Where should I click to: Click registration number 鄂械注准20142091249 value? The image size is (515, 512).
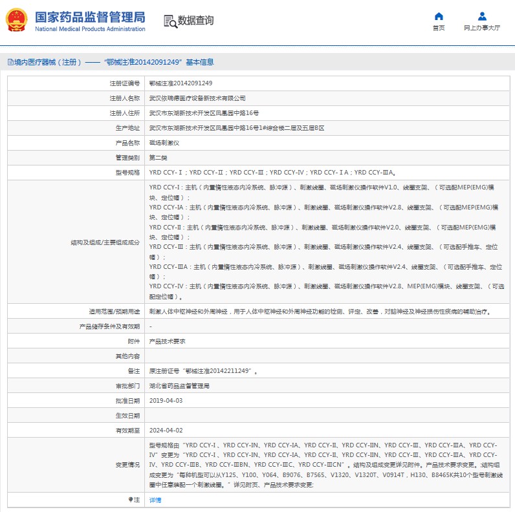pyautogui.click(x=181, y=83)
